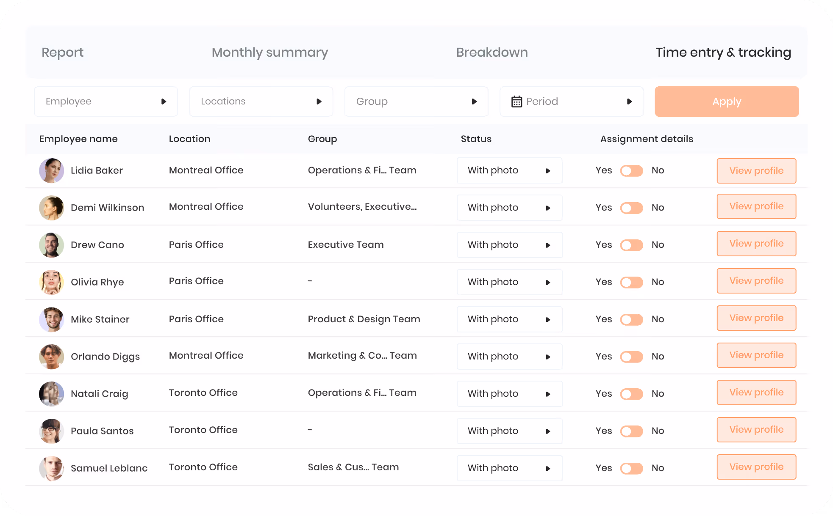Toggle assignment switch for Samuel Leblanc
833x516 pixels.
[x=631, y=468]
